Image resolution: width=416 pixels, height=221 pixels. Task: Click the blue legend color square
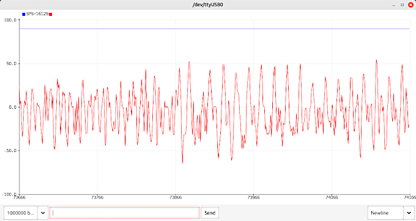tap(24, 14)
